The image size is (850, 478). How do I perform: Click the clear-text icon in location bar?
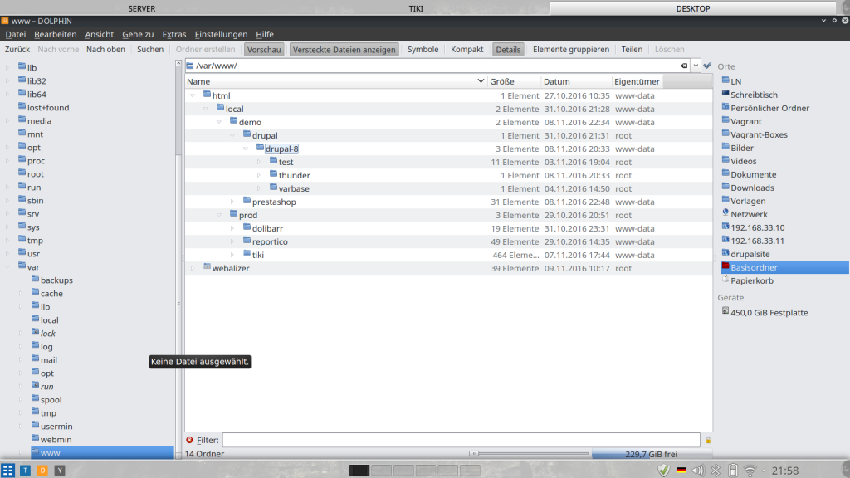[684, 66]
